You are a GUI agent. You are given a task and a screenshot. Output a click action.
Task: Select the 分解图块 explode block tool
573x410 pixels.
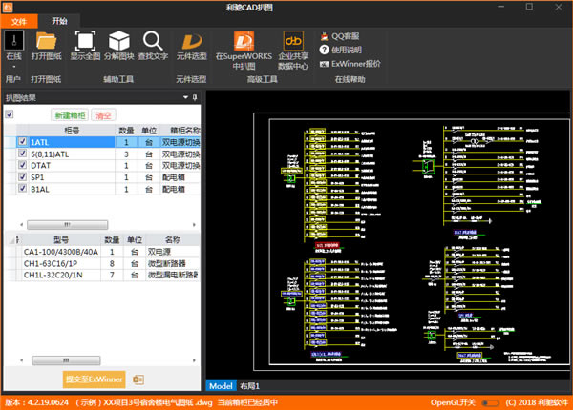click(119, 41)
